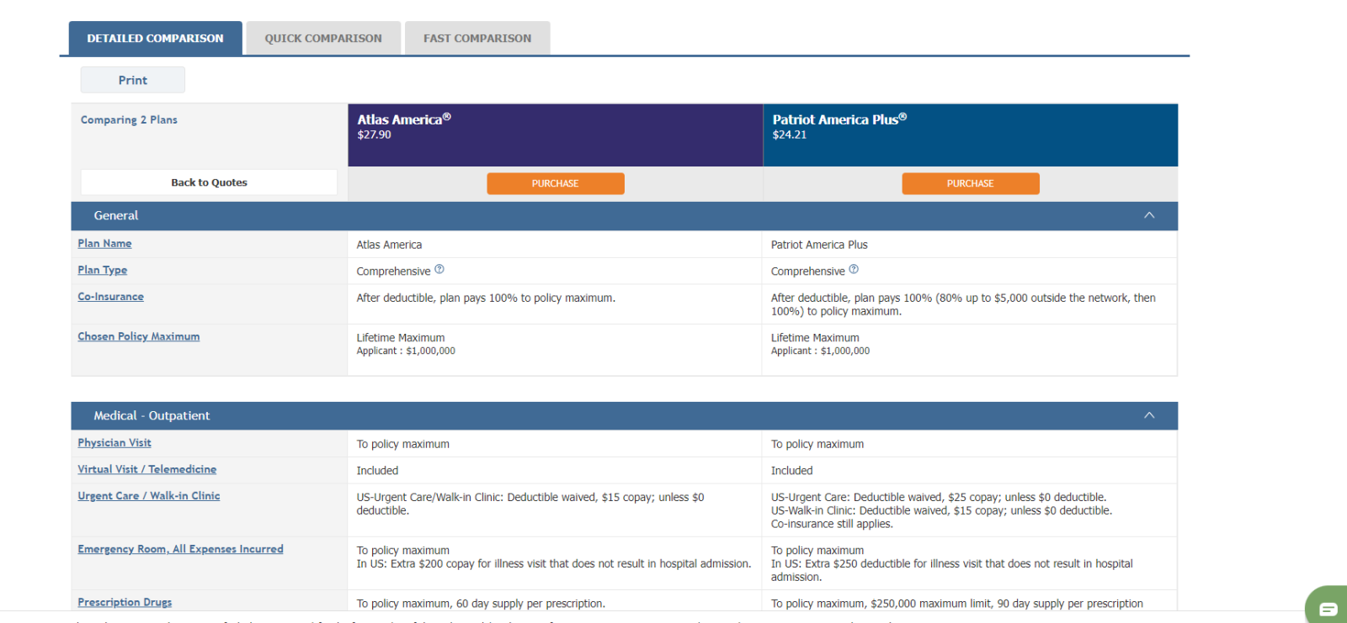Image resolution: width=1347 pixels, height=623 pixels.
Task: Purchase the Patriot America Plus plan
Action: point(971,183)
